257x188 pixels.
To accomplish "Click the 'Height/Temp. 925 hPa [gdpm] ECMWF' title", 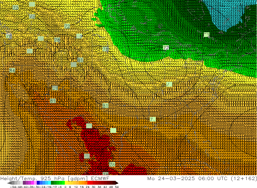I will tap(55, 178).
